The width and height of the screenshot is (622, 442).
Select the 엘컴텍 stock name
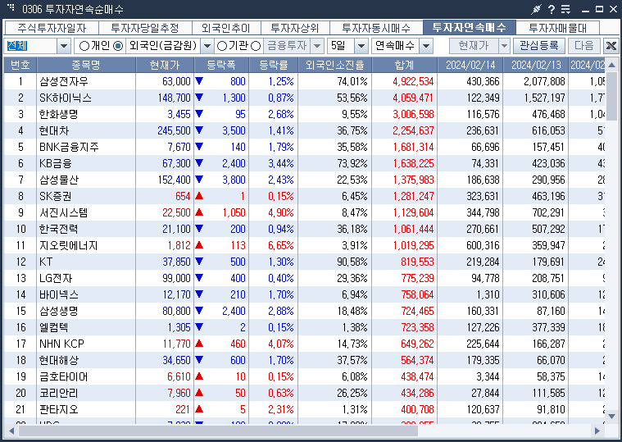(x=53, y=327)
